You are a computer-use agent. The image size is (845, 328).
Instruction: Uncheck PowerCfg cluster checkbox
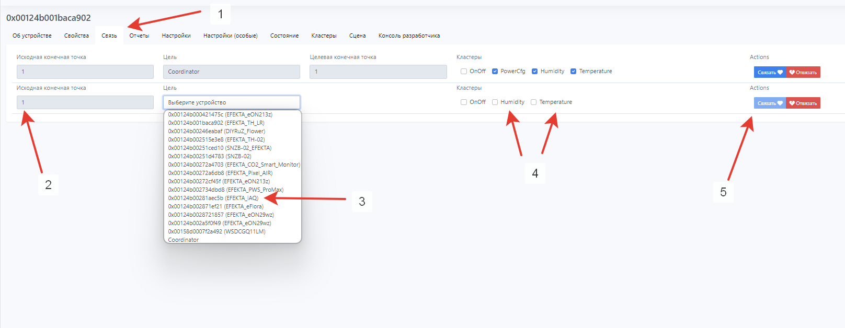pyautogui.click(x=495, y=72)
